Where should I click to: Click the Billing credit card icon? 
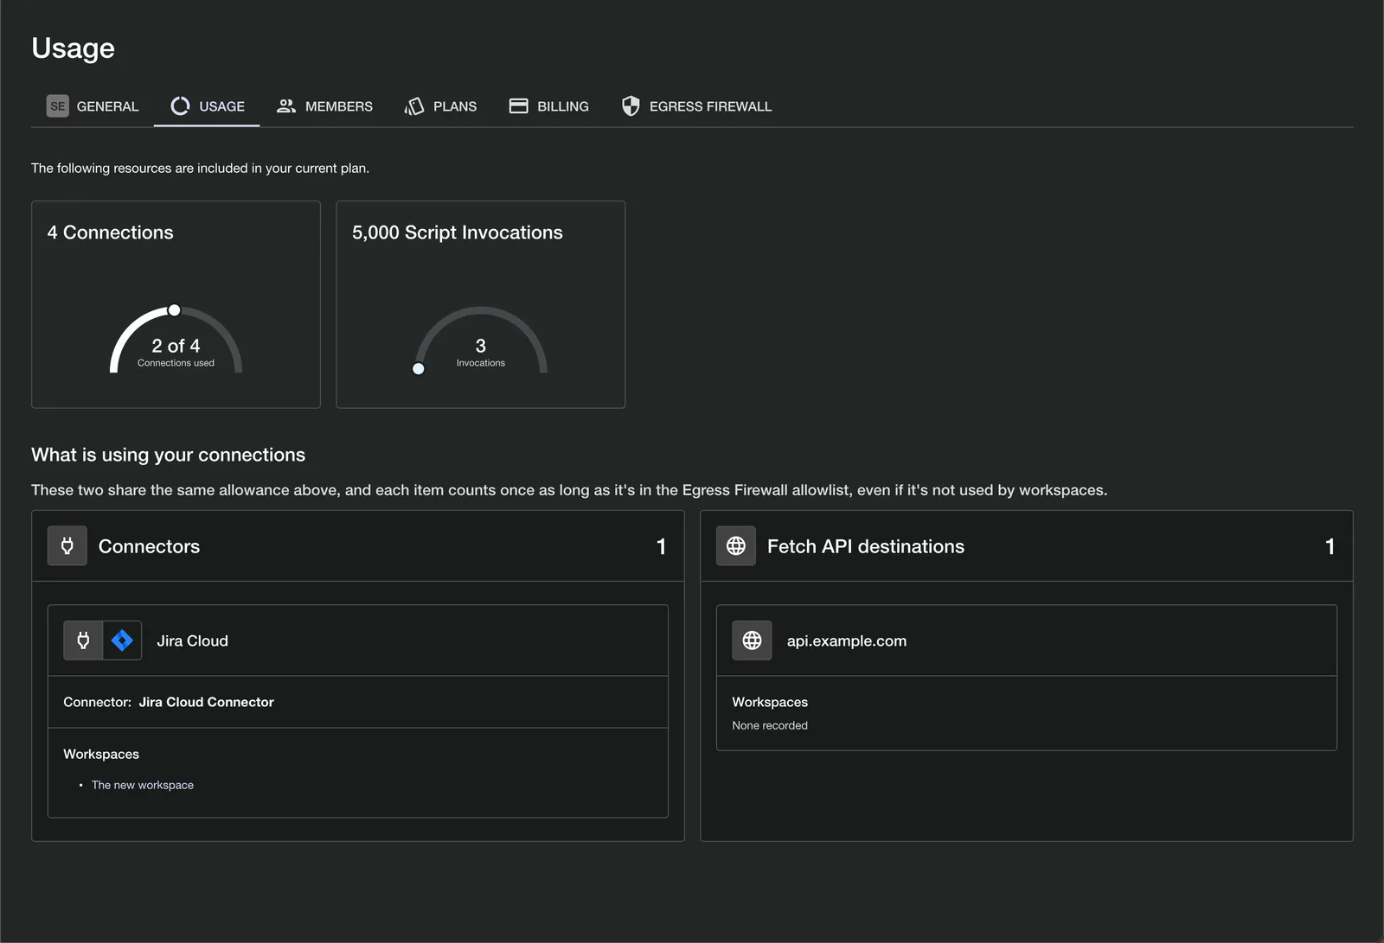pos(518,106)
